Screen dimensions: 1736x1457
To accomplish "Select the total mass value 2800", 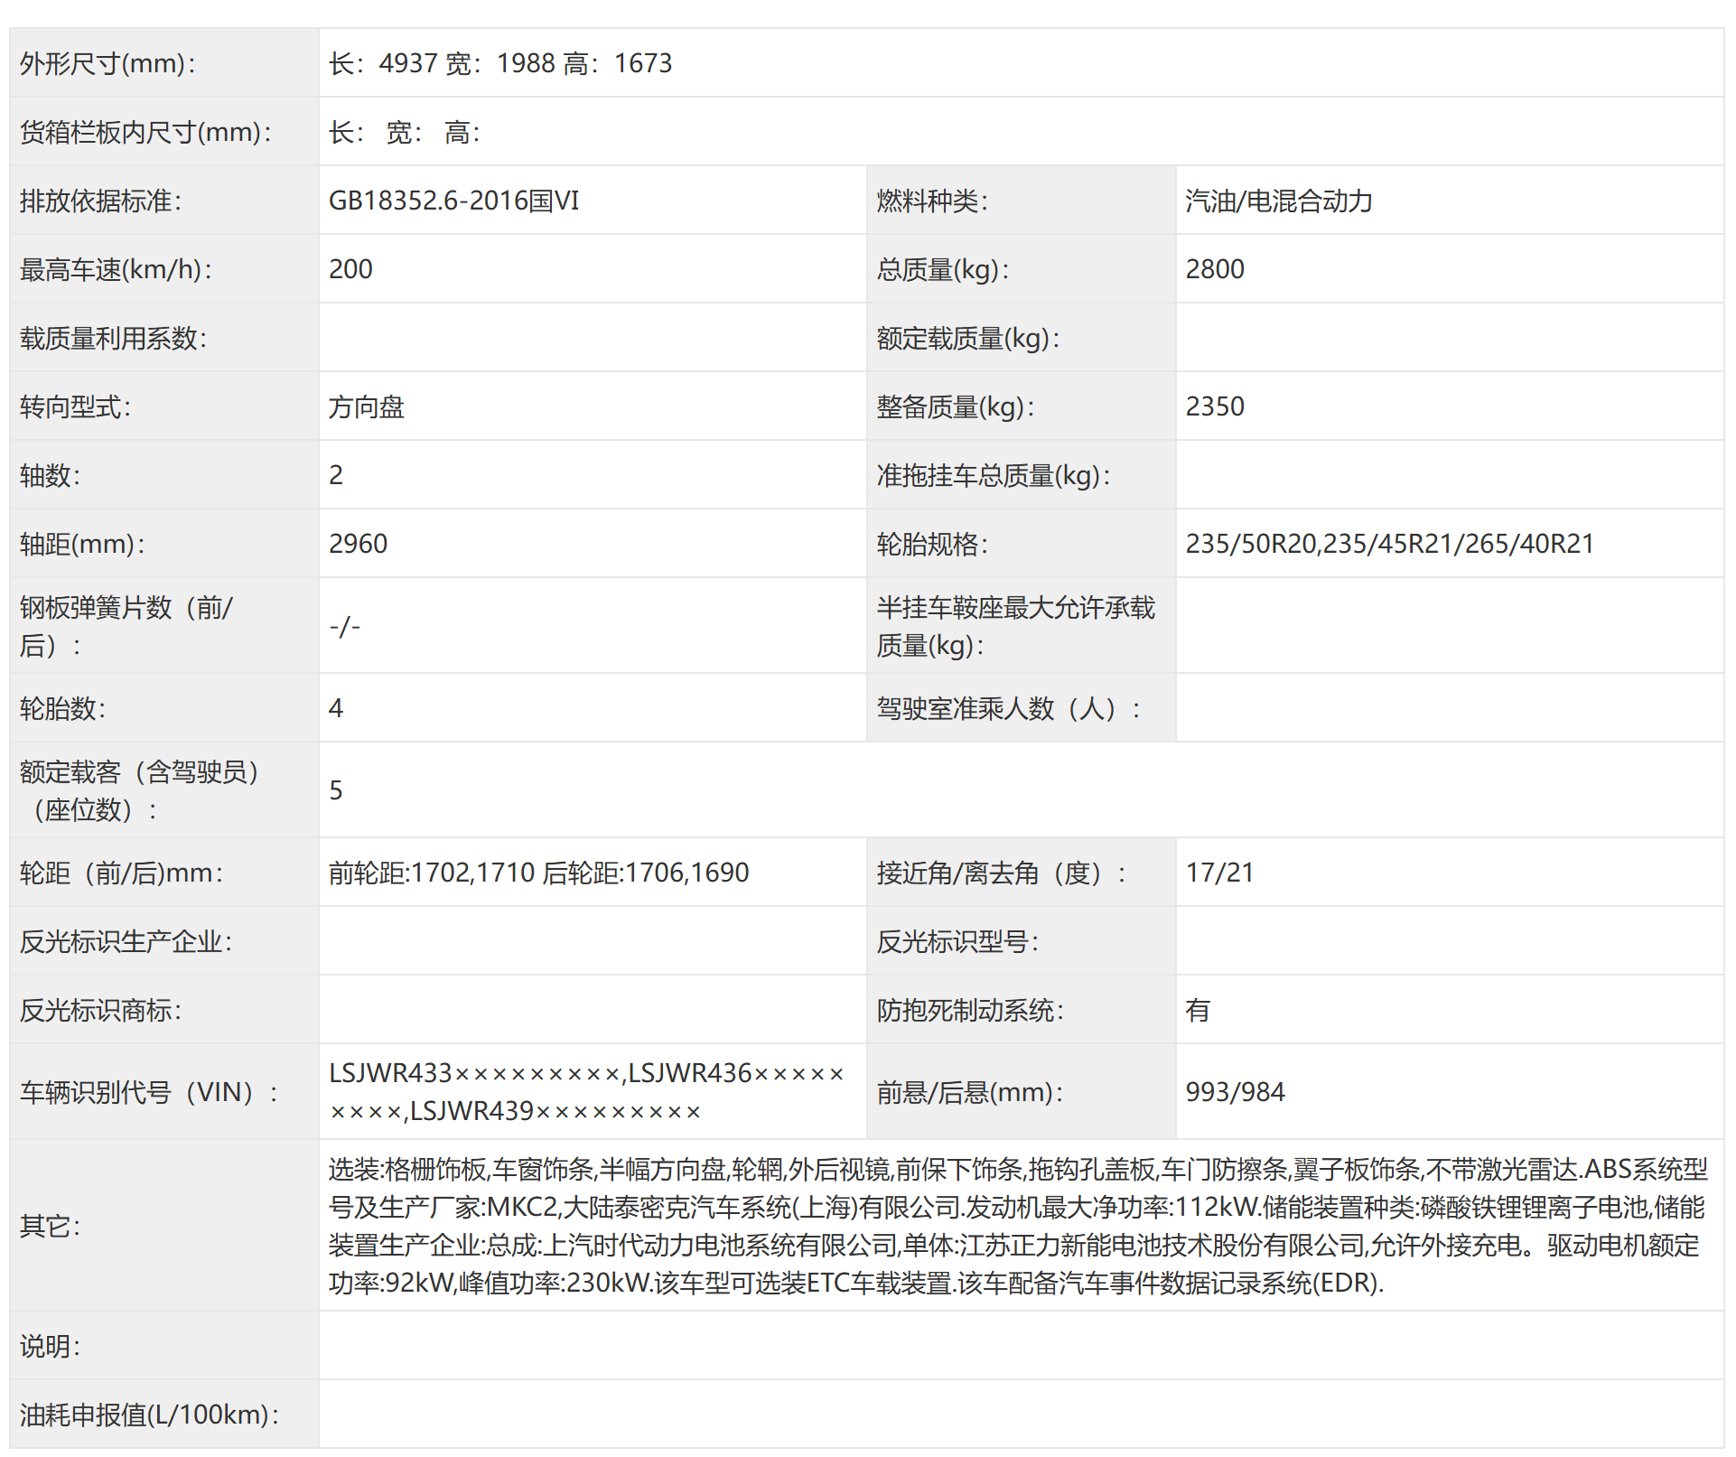I will tap(1215, 269).
